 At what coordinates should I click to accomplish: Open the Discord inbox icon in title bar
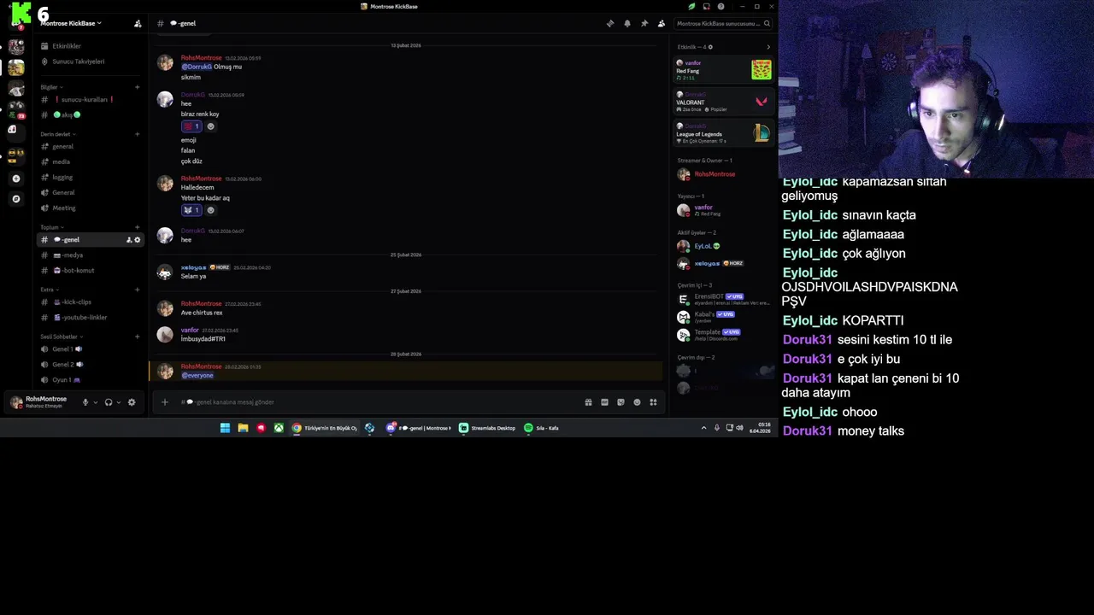coord(706,7)
